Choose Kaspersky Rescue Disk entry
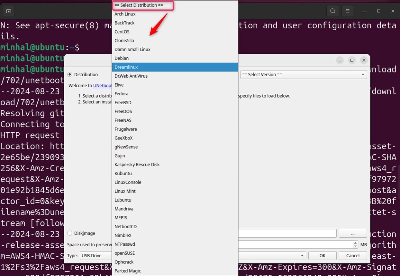Image resolution: width=400 pixels, height=276 pixels. 175,165
